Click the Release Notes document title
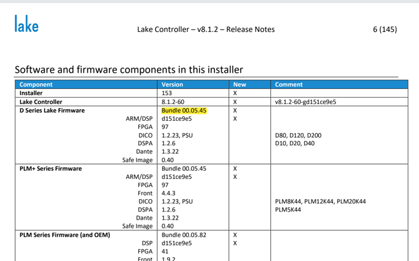 click(x=206, y=29)
